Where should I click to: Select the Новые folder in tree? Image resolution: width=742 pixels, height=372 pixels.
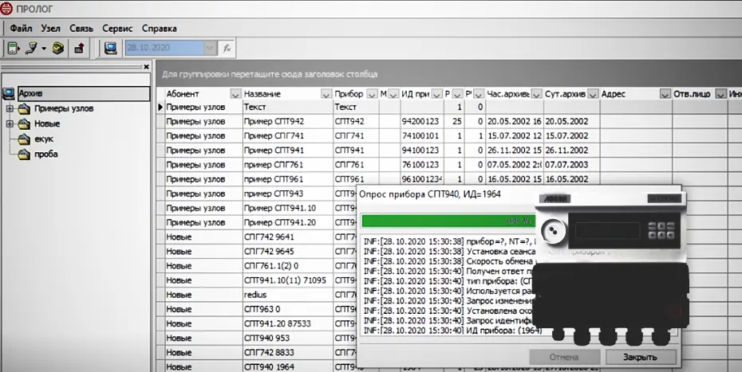[47, 123]
